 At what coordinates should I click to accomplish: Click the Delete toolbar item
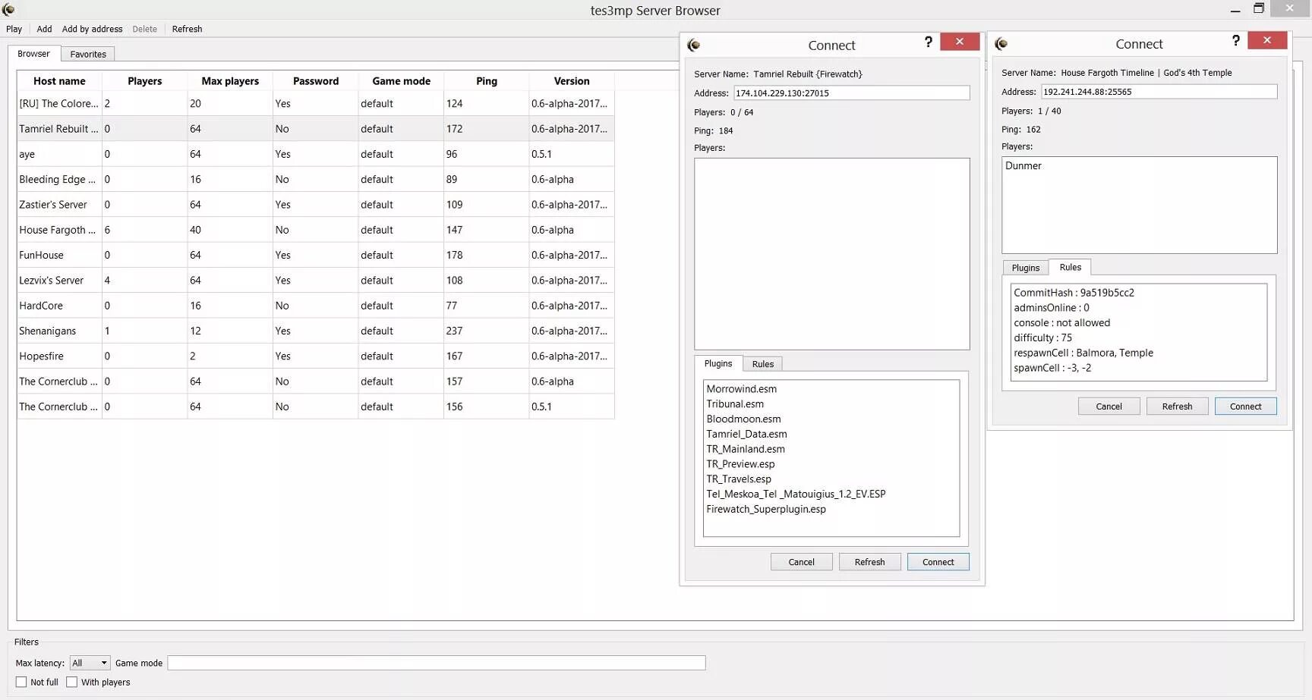coord(144,29)
